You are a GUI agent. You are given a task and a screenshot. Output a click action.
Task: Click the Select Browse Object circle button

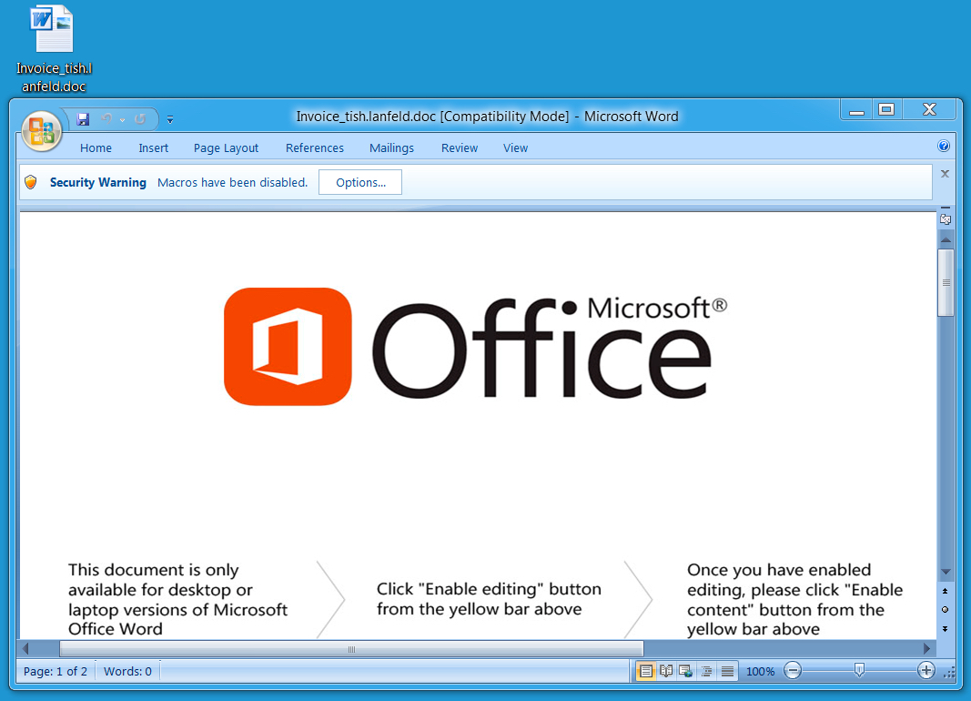click(945, 610)
